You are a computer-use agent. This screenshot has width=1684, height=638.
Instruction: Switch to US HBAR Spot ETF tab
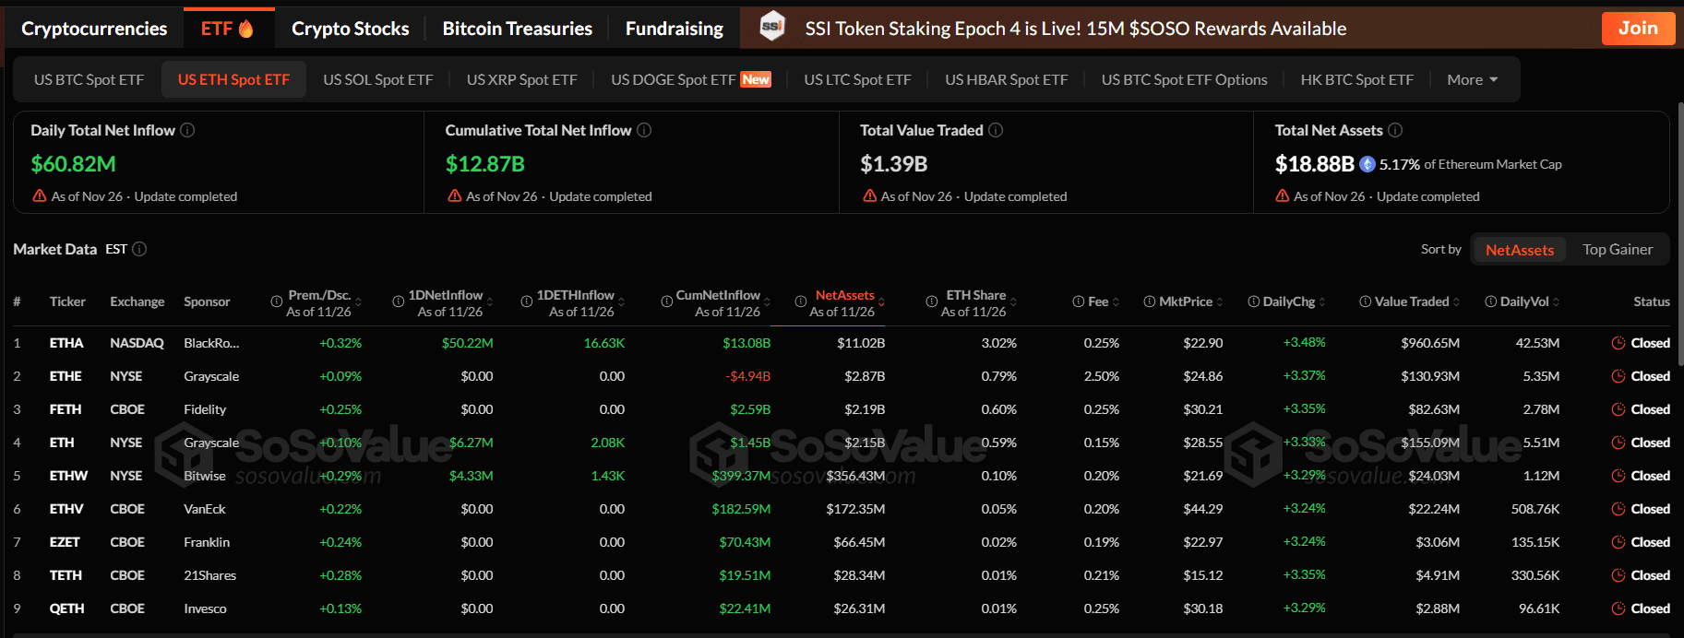point(1006,79)
